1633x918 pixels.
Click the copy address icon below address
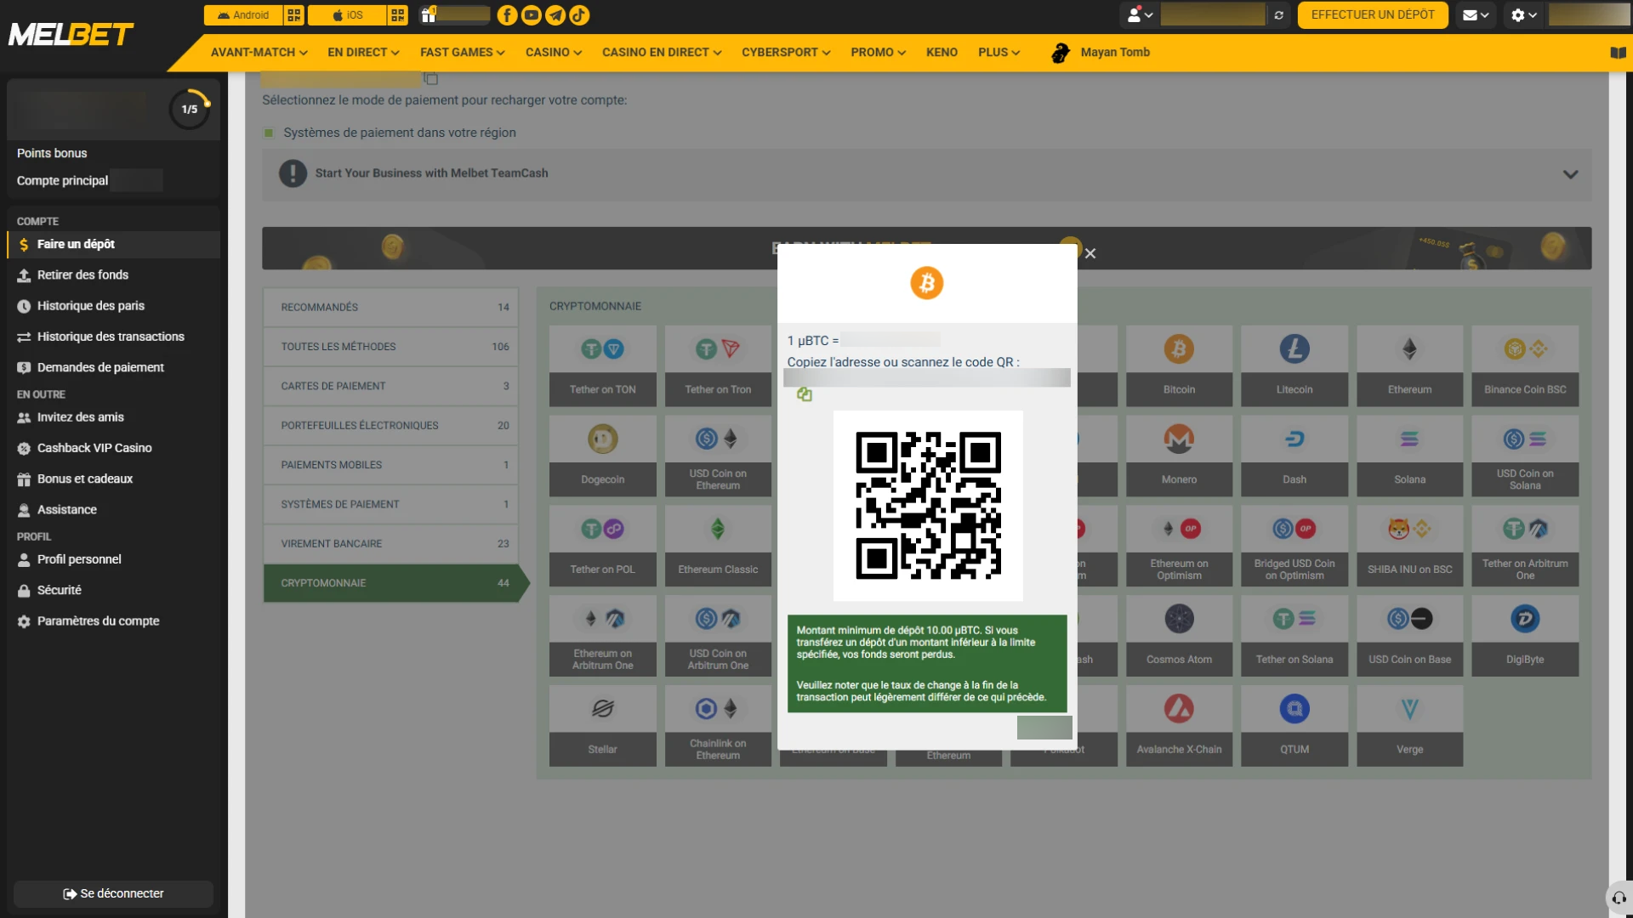coord(804,394)
